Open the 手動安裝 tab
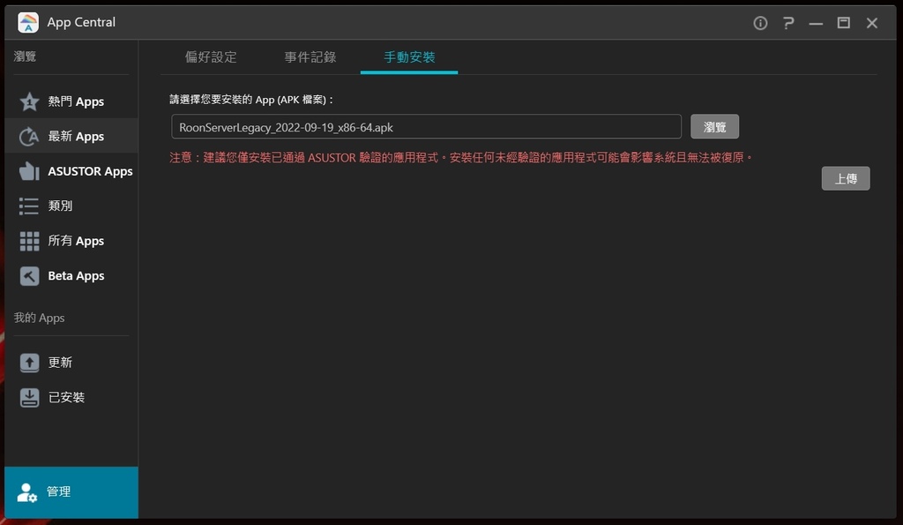Viewport: 903px width, 525px height. [409, 57]
